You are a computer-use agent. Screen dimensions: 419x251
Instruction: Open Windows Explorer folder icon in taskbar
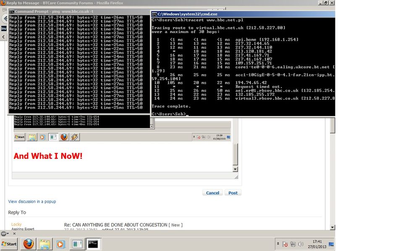click(x=45, y=244)
